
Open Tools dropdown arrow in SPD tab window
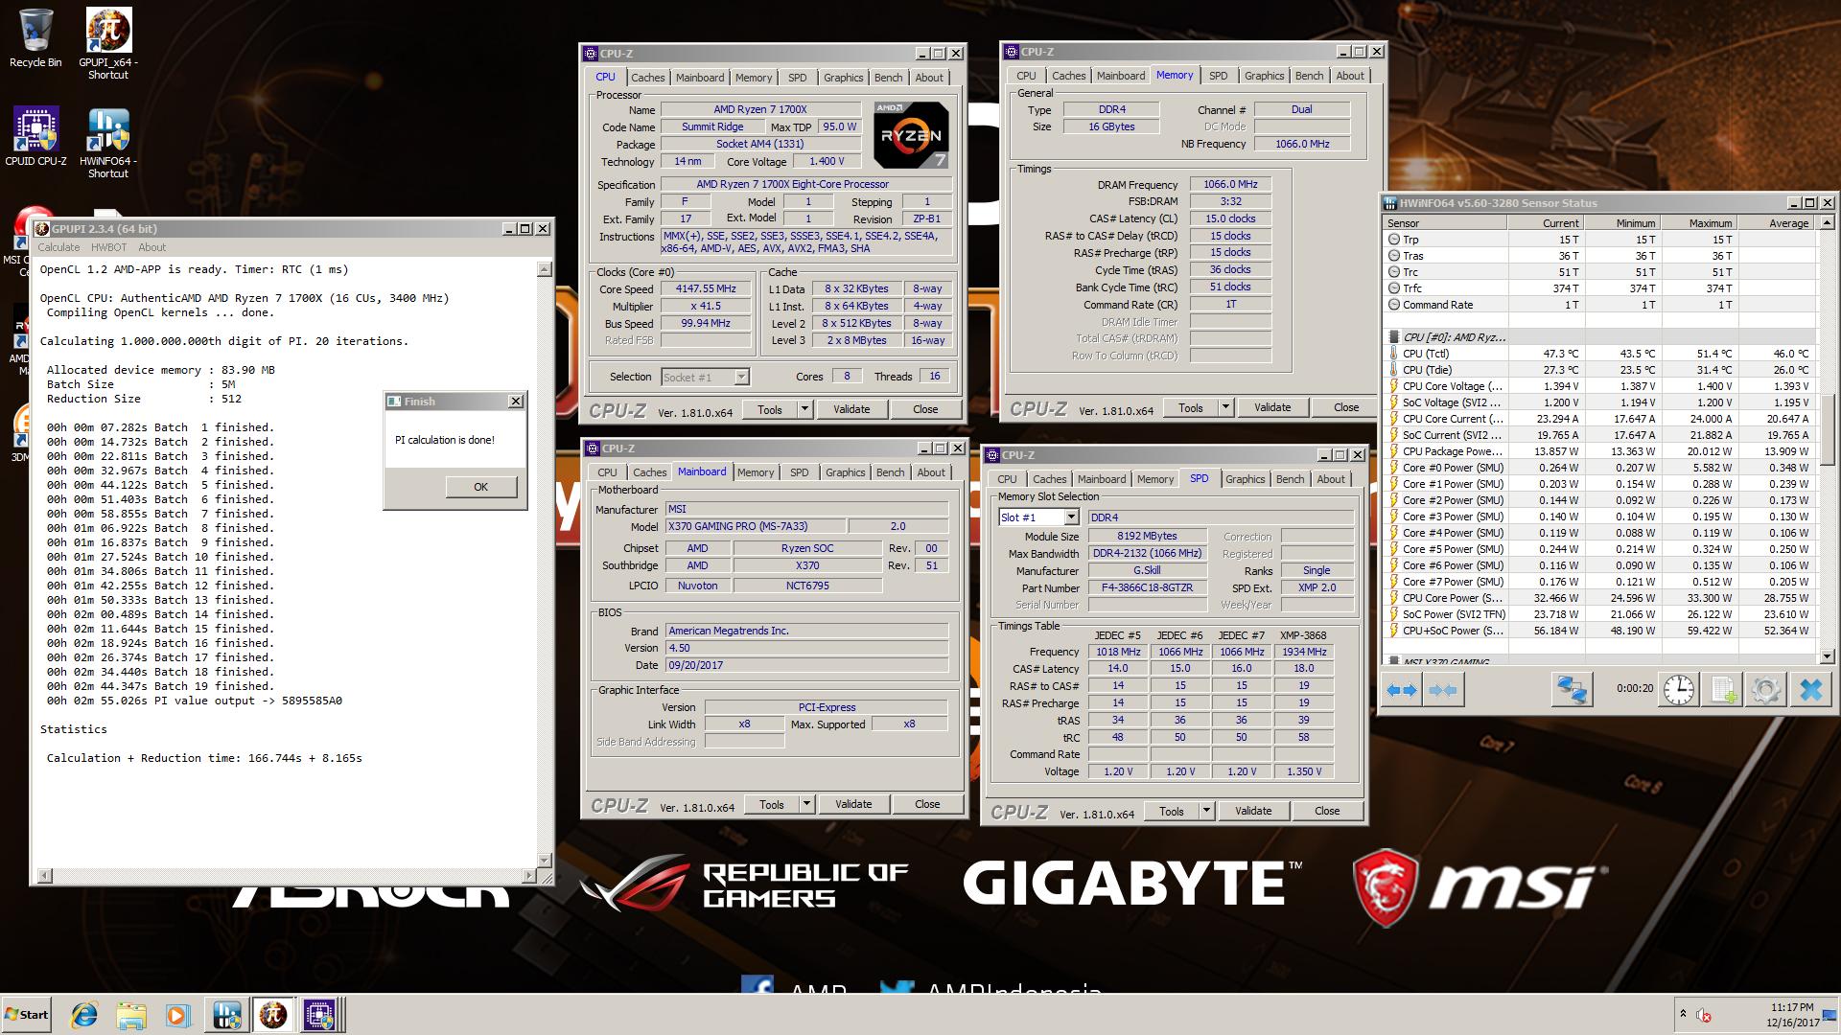point(1206,811)
